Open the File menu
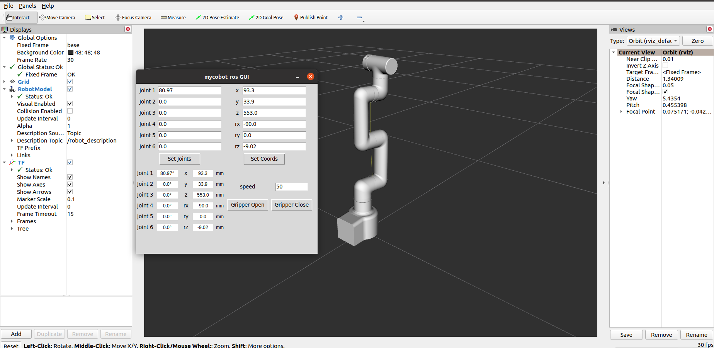 (8, 6)
